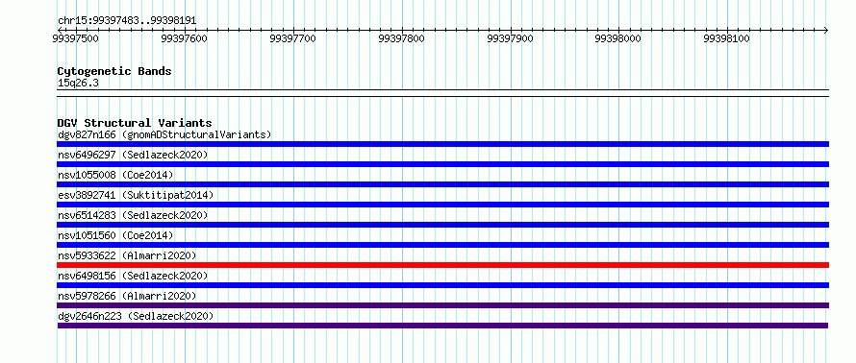
Task: Click the chr15:99397483..99398191 region label
Action: (127, 21)
